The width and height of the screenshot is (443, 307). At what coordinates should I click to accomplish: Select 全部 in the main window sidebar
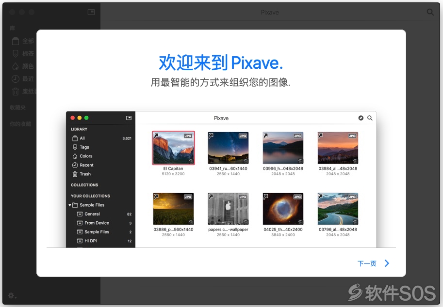point(24,41)
